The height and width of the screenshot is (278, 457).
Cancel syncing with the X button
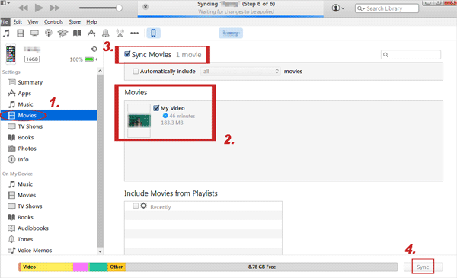[145, 7]
